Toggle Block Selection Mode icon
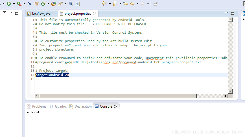 coord(71,4)
